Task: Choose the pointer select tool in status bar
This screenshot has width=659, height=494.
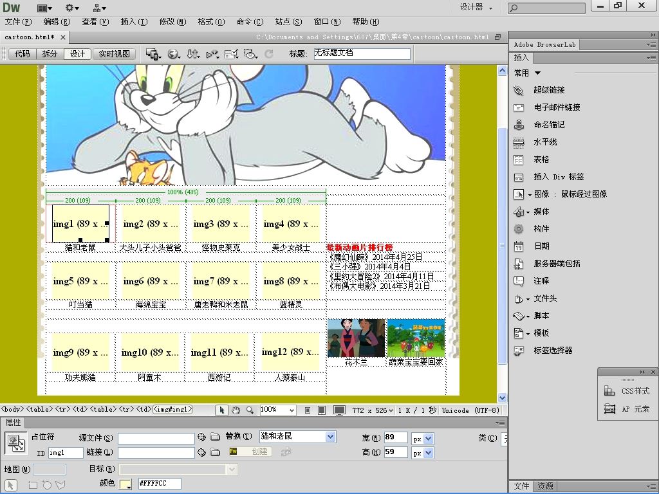Action: [x=222, y=410]
